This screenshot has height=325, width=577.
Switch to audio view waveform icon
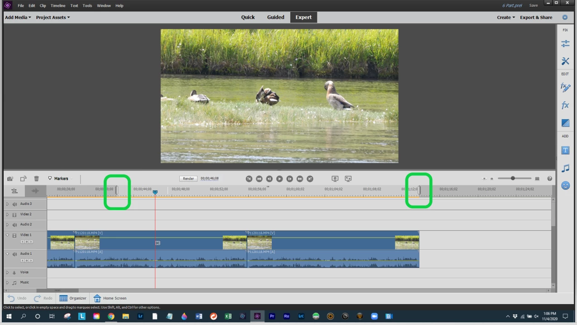pos(36,191)
